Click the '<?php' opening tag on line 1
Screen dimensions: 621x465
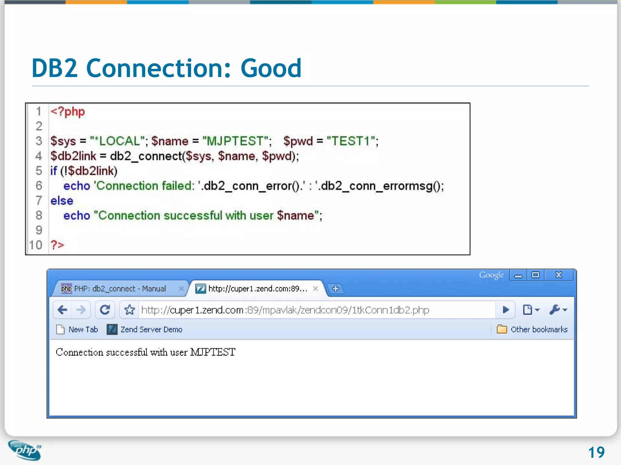68,112
